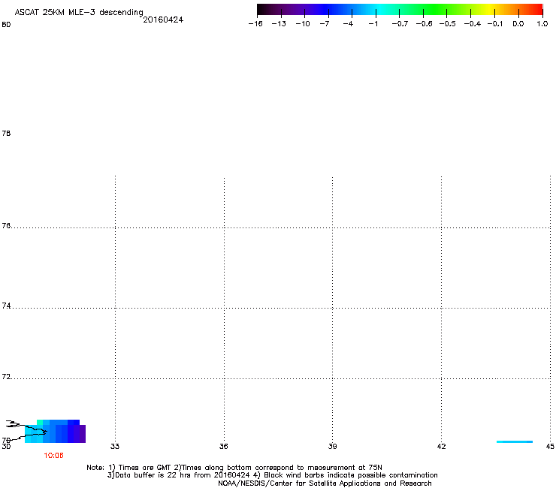This screenshot has height=488, width=556.
Task: Click the -0.4 color scale value
Action: coord(473,24)
